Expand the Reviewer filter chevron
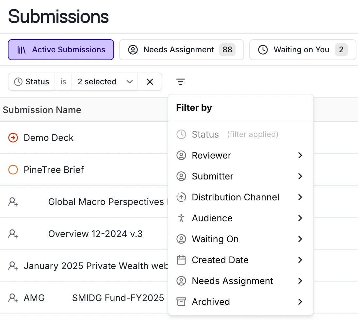Image resolution: width=358 pixels, height=321 pixels. click(300, 155)
